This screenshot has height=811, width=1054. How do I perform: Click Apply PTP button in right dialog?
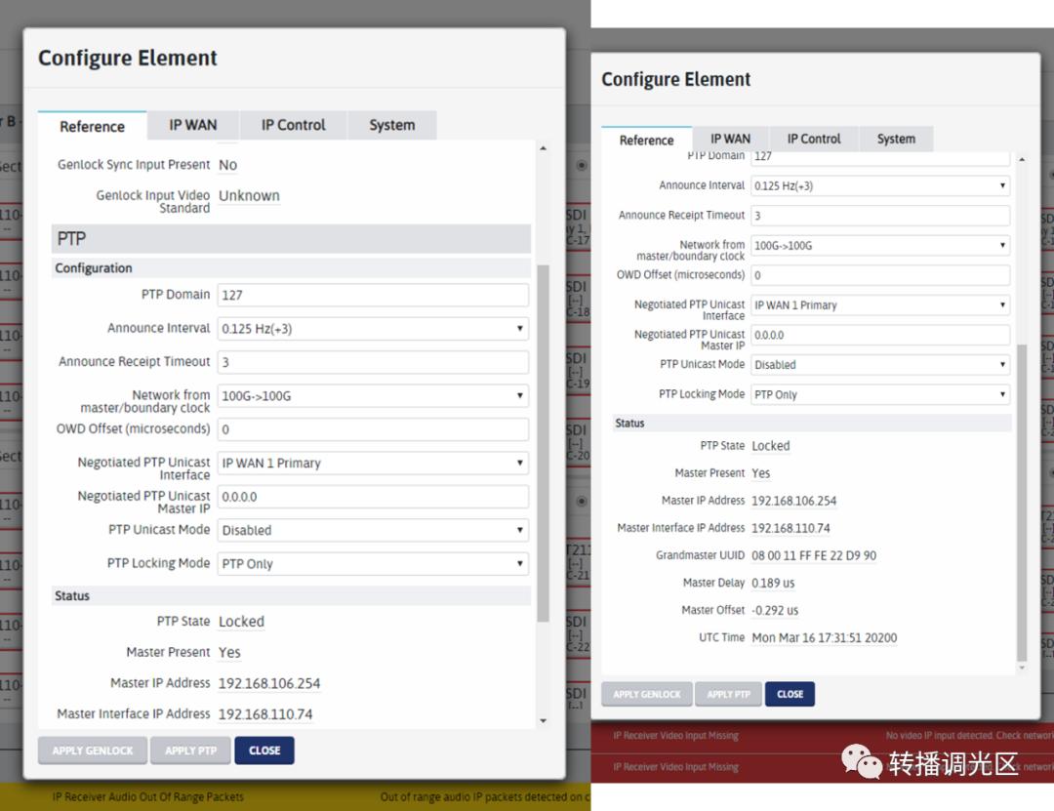click(x=729, y=694)
